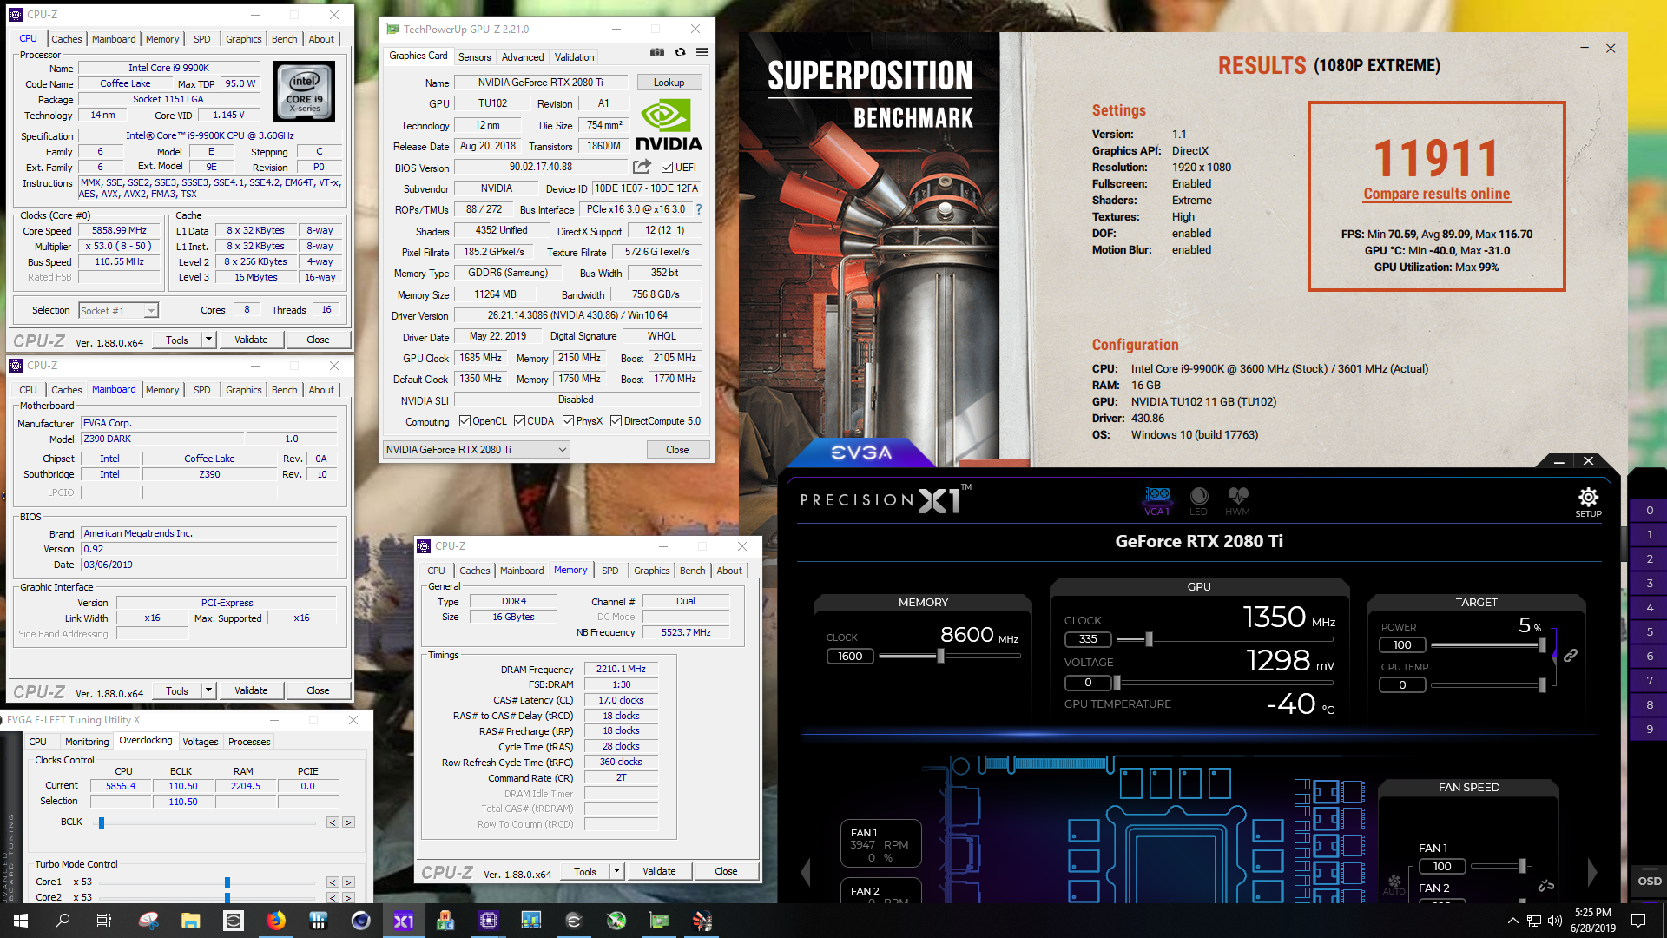1667x938 pixels.
Task: Click Validate in Memory CPU-Z window
Action: [659, 871]
